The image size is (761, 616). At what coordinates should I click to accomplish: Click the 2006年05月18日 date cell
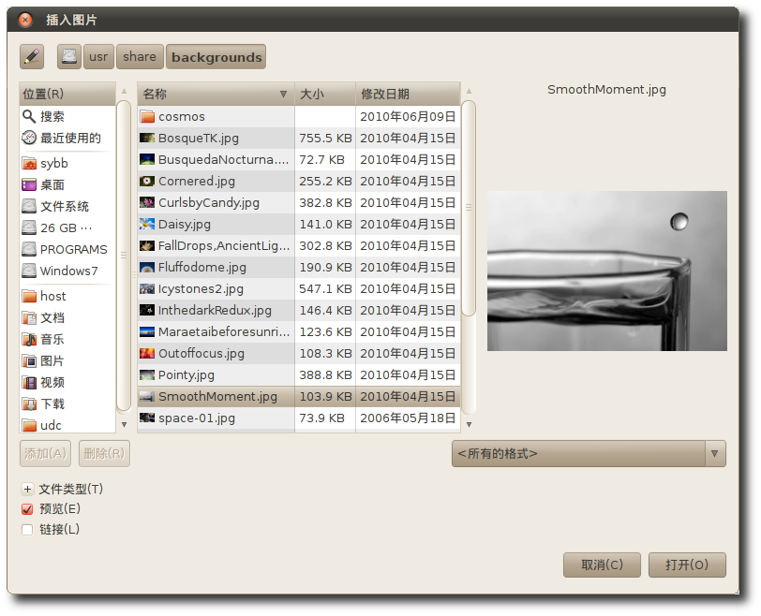(408, 418)
